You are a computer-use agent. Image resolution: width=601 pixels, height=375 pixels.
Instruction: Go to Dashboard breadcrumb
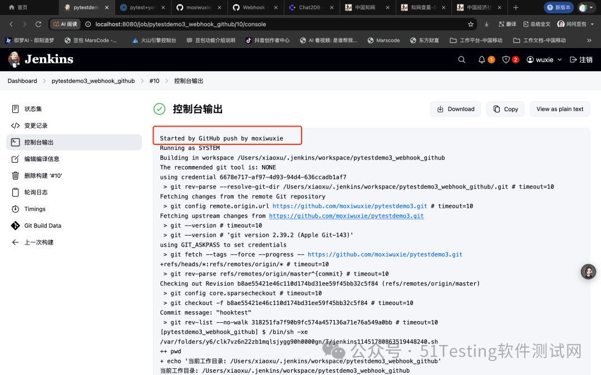(x=22, y=81)
